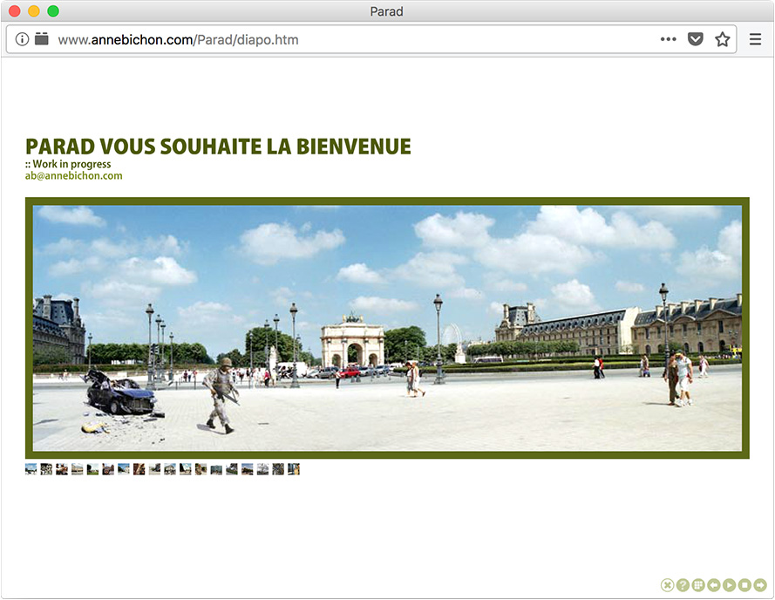Click the site information icon in address bar
This screenshot has height=600, width=775.
click(23, 39)
